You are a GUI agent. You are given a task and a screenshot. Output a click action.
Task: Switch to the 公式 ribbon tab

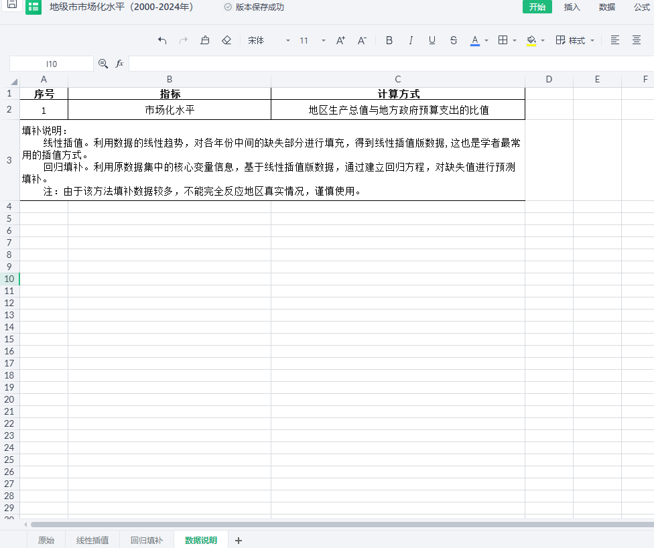[x=641, y=7]
